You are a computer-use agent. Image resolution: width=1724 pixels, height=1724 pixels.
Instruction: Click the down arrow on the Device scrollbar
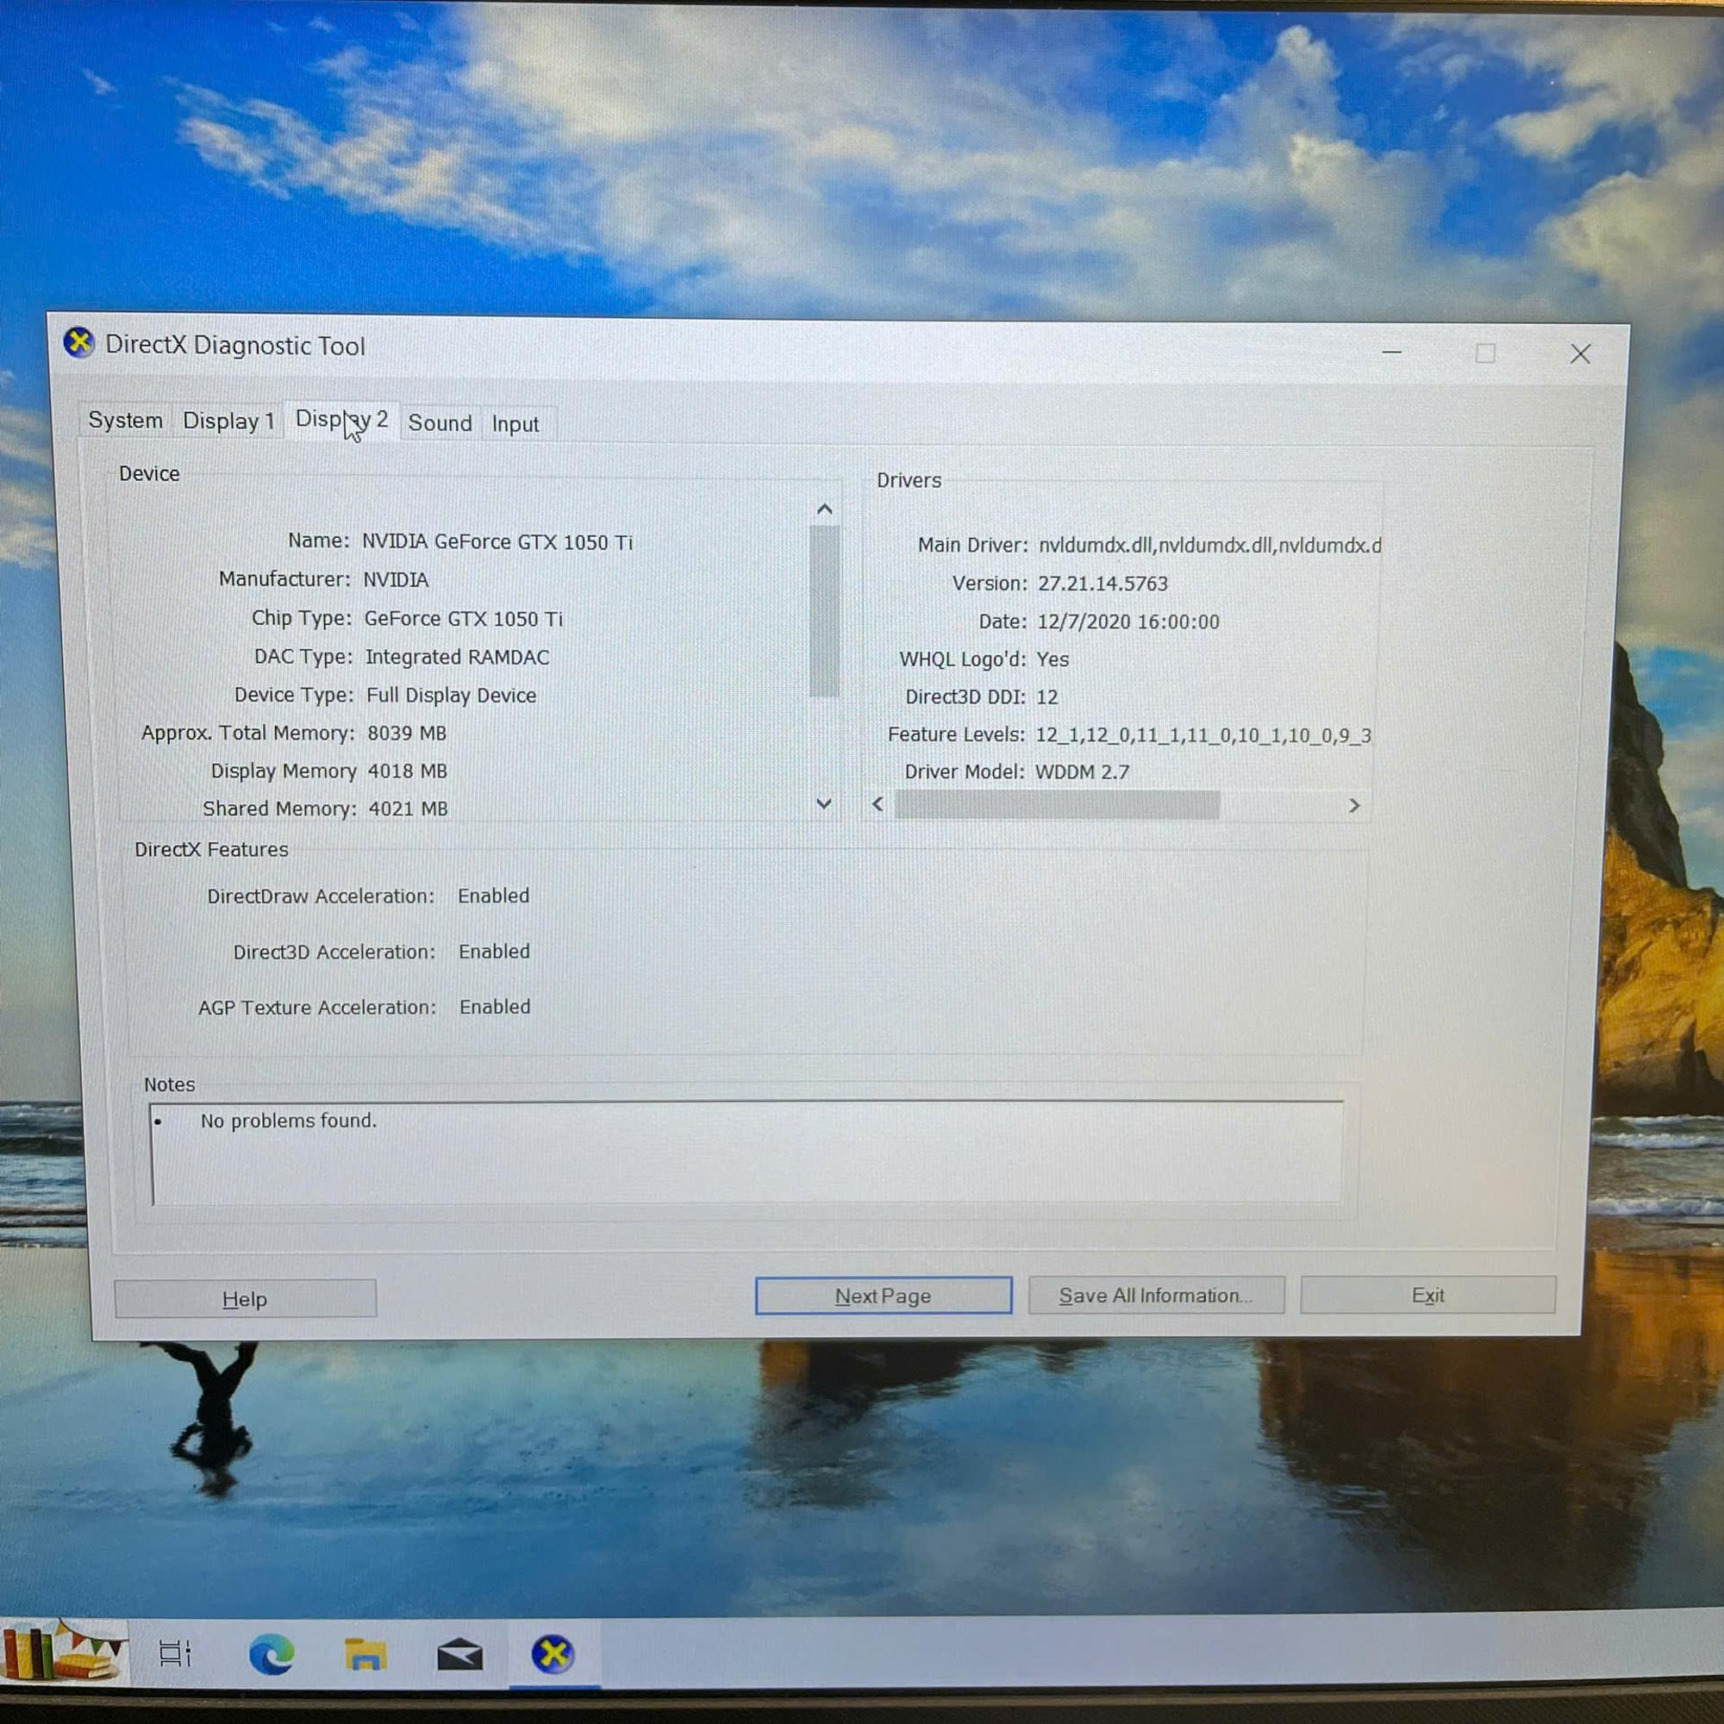click(823, 804)
